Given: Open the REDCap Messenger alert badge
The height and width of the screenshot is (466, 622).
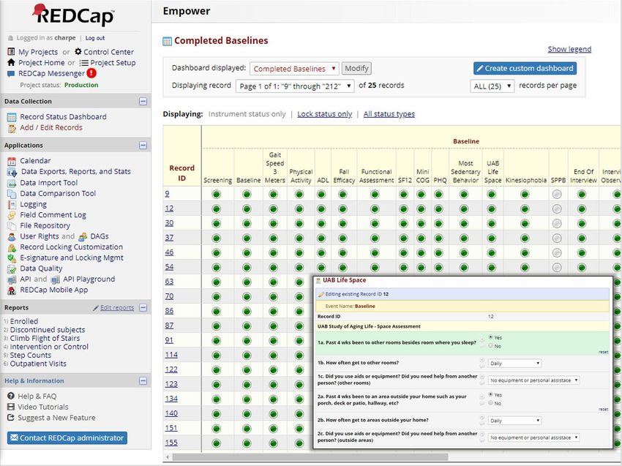Looking at the screenshot, I should [91, 73].
